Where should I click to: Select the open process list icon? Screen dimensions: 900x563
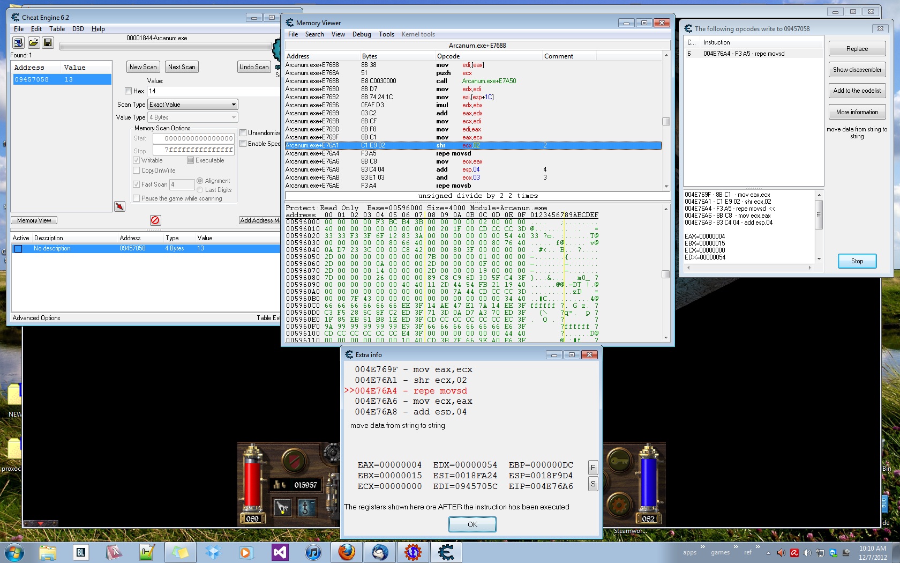(17, 43)
